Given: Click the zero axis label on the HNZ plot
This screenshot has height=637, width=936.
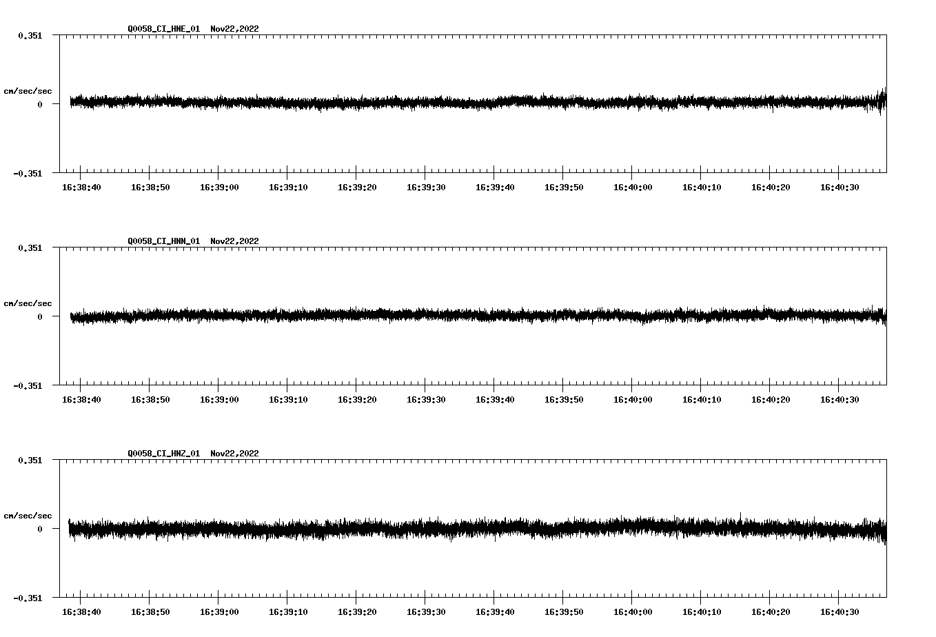Looking at the screenshot, I should coord(40,529).
